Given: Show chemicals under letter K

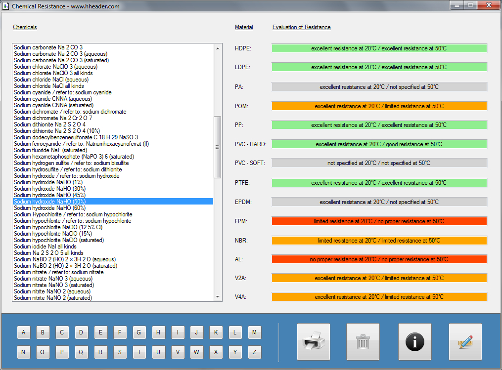Looking at the screenshot, I should [216, 332].
